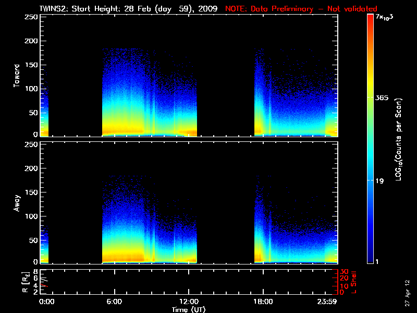Click the Time (UT) x-axis label
The image size is (417, 313).
tap(189, 309)
